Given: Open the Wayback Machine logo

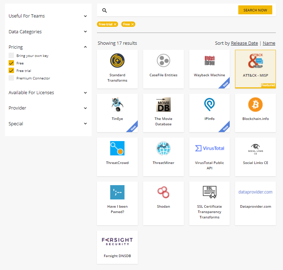Looking at the screenshot, I should coord(210,61).
